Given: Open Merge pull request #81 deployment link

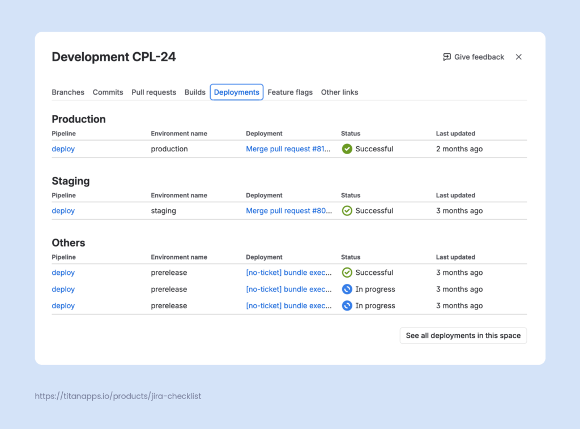Looking at the screenshot, I should [288, 149].
